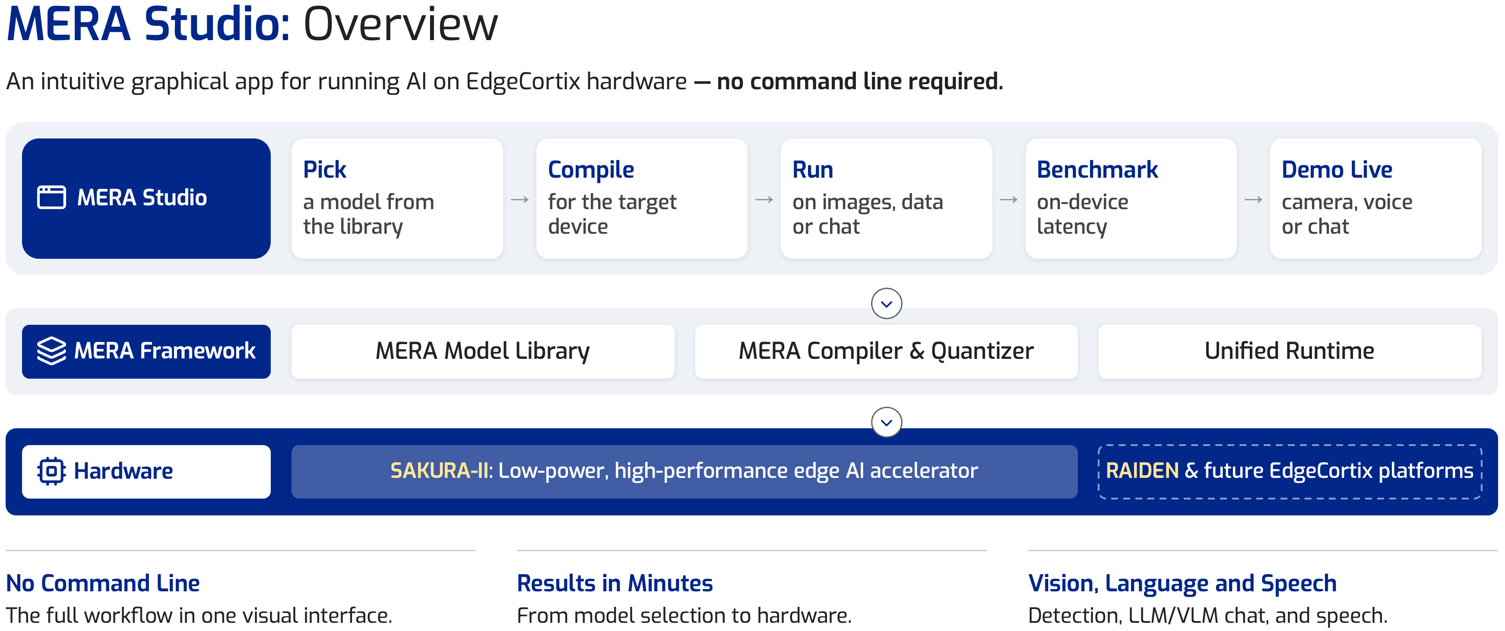Click the arrow between Run and Benchmark

coord(1009,200)
